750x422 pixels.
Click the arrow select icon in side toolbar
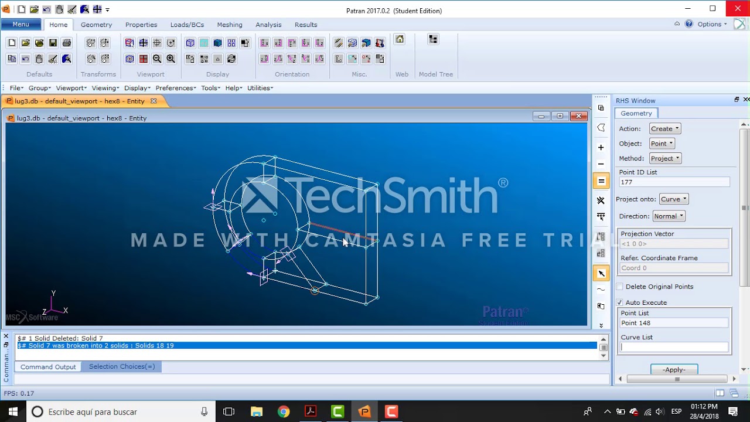[x=601, y=273]
